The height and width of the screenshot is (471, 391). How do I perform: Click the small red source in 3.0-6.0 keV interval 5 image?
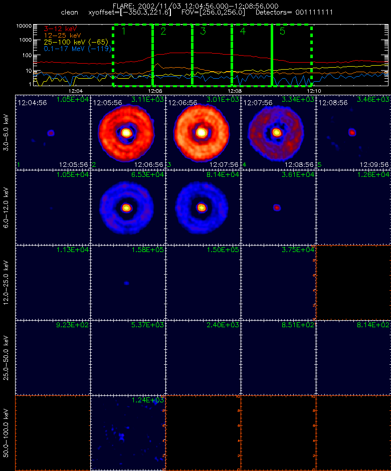click(352, 132)
